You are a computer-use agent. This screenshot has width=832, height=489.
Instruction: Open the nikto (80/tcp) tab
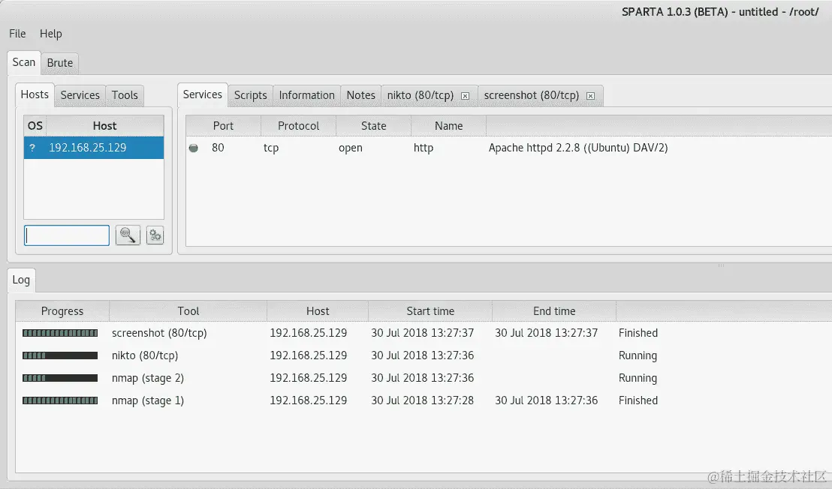(x=421, y=95)
